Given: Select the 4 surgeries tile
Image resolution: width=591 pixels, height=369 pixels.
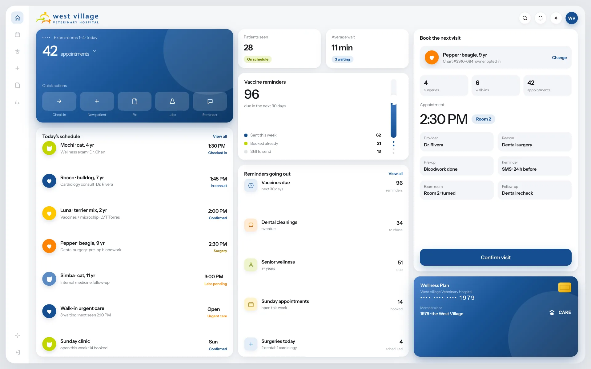Looking at the screenshot, I should pos(444,85).
